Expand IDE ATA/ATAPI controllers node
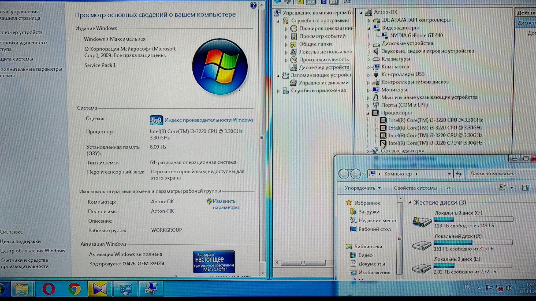This screenshot has height=301, width=536. click(x=369, y=20)
